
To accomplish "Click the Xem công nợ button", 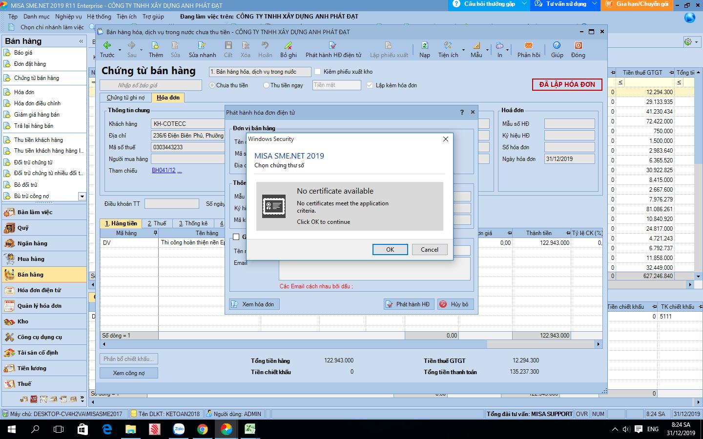I will point(129,373).
